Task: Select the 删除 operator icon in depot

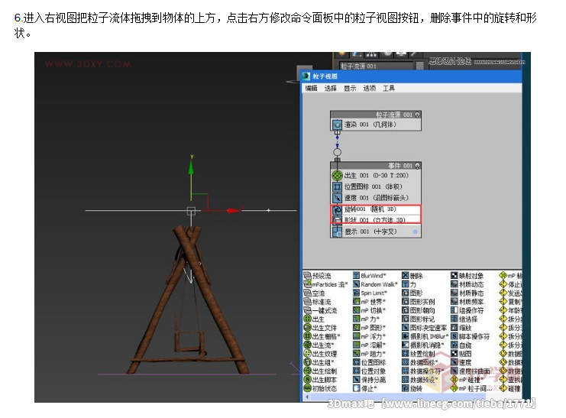Action: 406,276
